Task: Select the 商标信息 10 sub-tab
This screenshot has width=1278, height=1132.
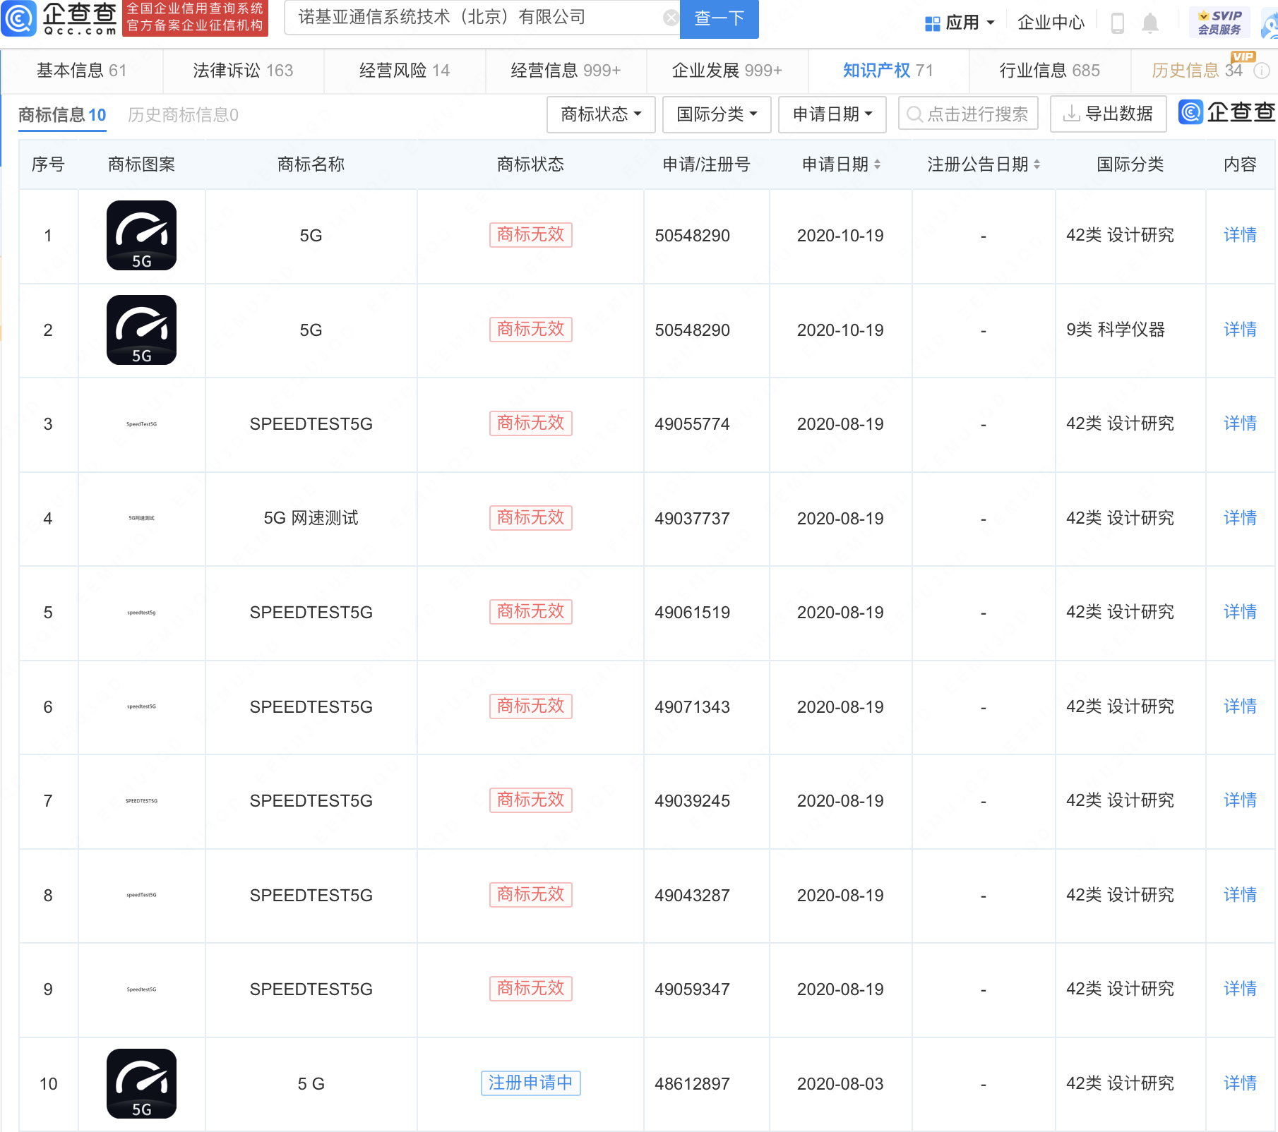Action: (62, 115)
